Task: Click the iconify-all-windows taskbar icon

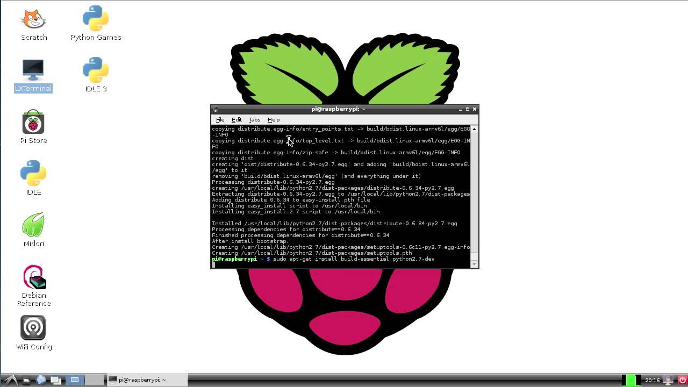Action: coord(56,380)
